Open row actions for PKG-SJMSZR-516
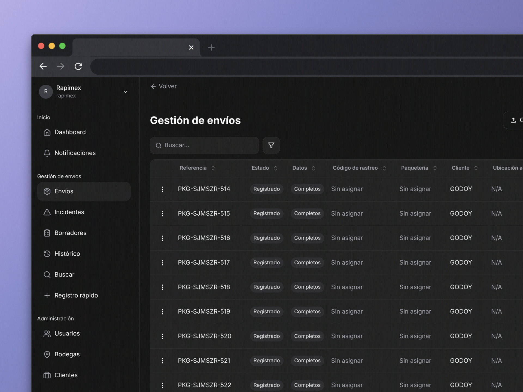The image size is (523, 392). click(162, 238)
